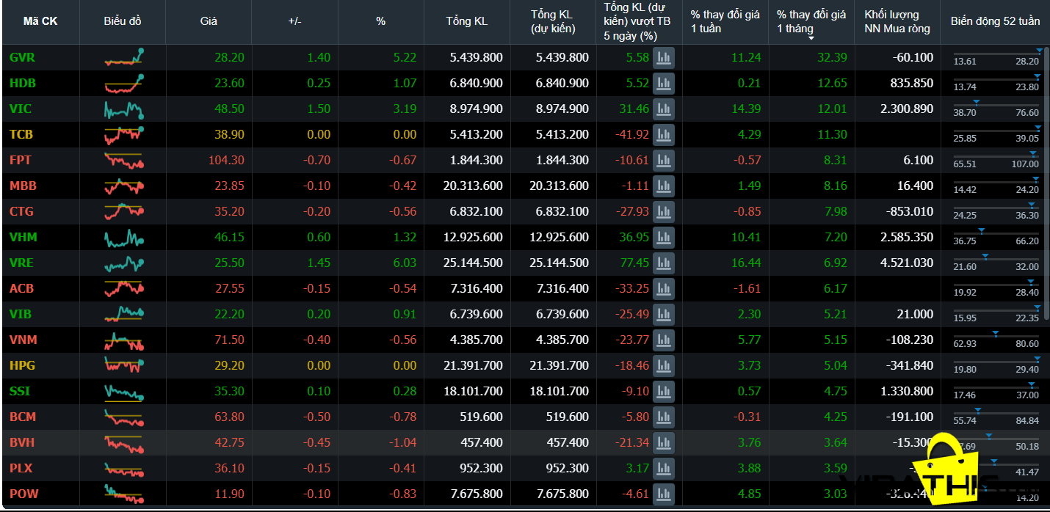The width and height of the screenshot is (1050, 512).
Task: Click the CTG mini sparkline chart
Action: [123, 211]
